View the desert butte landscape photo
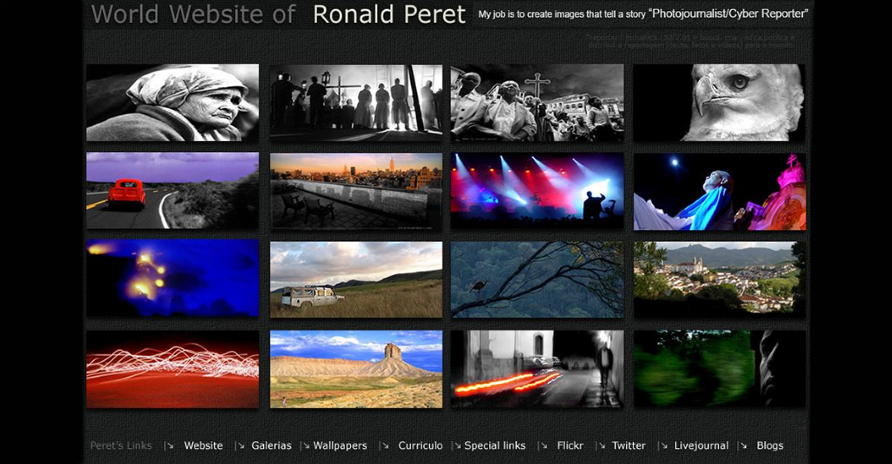The image size is (892, 464). [354, 370]
